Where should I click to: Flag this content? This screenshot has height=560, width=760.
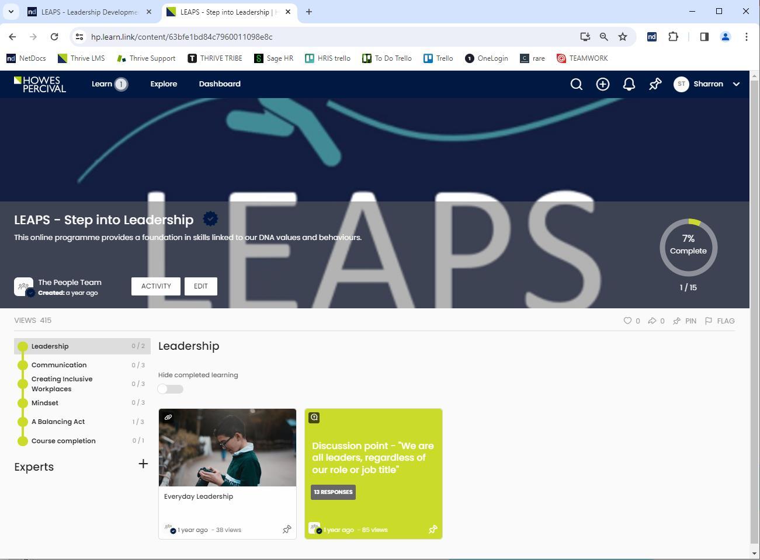[x=720, y=321]
